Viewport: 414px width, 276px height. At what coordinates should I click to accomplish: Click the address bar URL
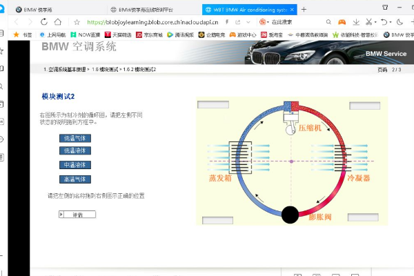coord(152,22)
